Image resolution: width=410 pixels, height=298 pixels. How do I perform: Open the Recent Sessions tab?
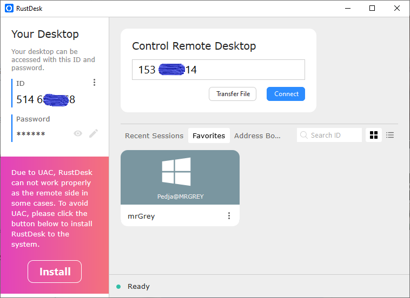154,136
